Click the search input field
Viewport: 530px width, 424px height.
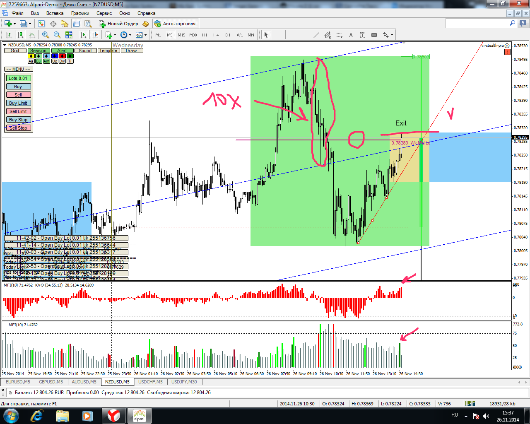coord(477,24)
